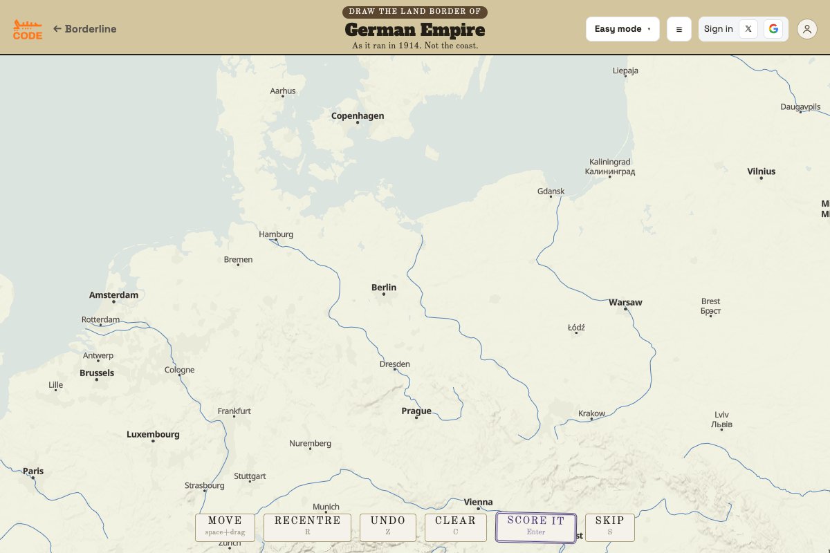Click the Undo button

click(388, 527)
